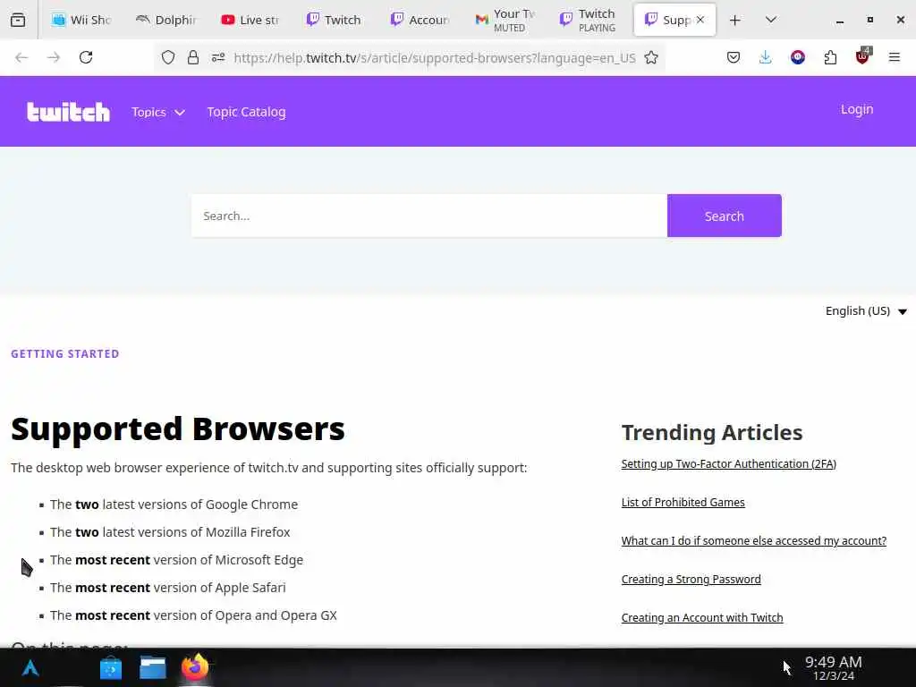Open the Extensions puzzle icon
This screenshot has height=687, width=916.
[830, 57]
